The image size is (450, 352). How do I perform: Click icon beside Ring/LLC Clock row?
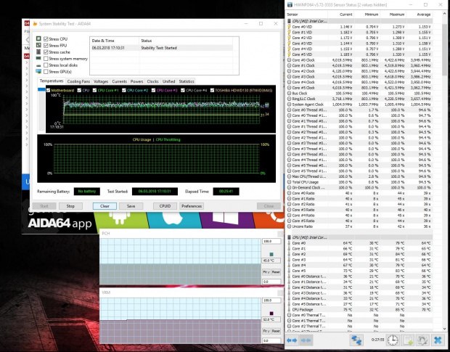290,99
